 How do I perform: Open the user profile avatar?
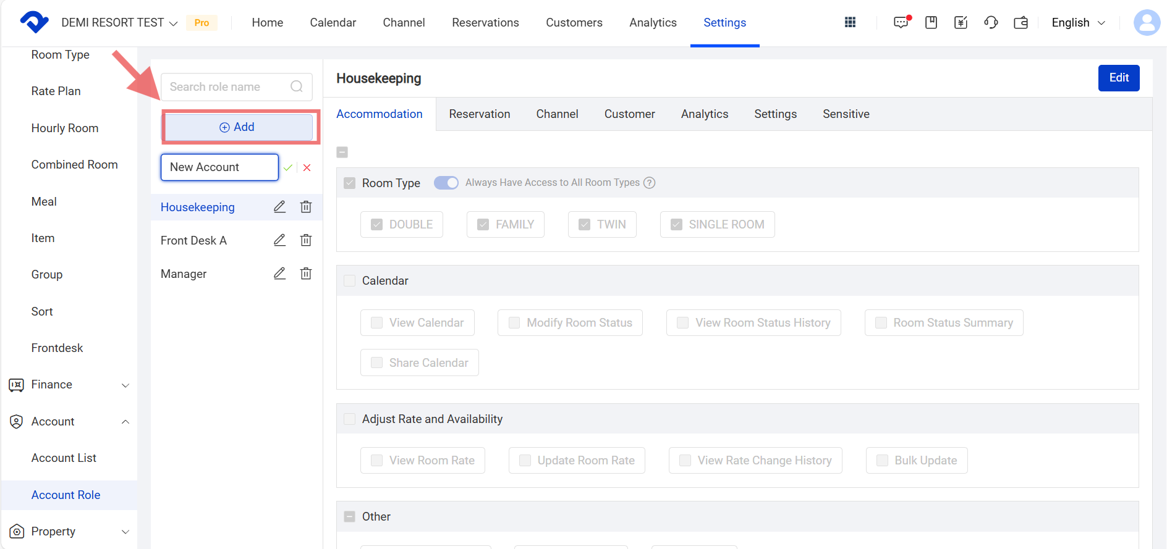tap(1147, 23)
